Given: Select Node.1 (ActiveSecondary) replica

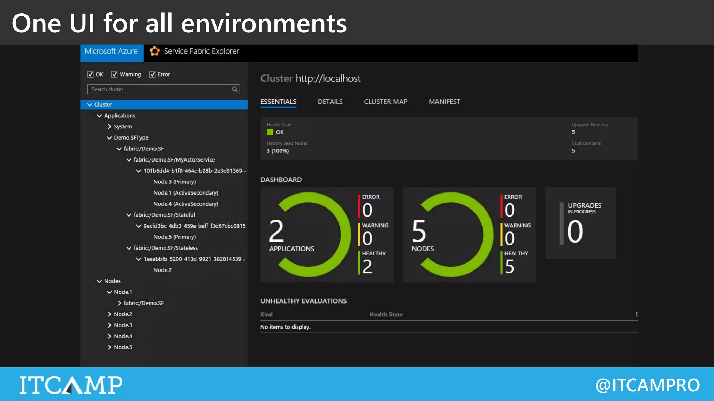Looking at the screenshot, I should pyautogui.click(x=186, y=193).
